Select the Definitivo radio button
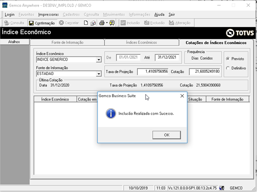Screen dimensions: 257x192 point(228,68)
